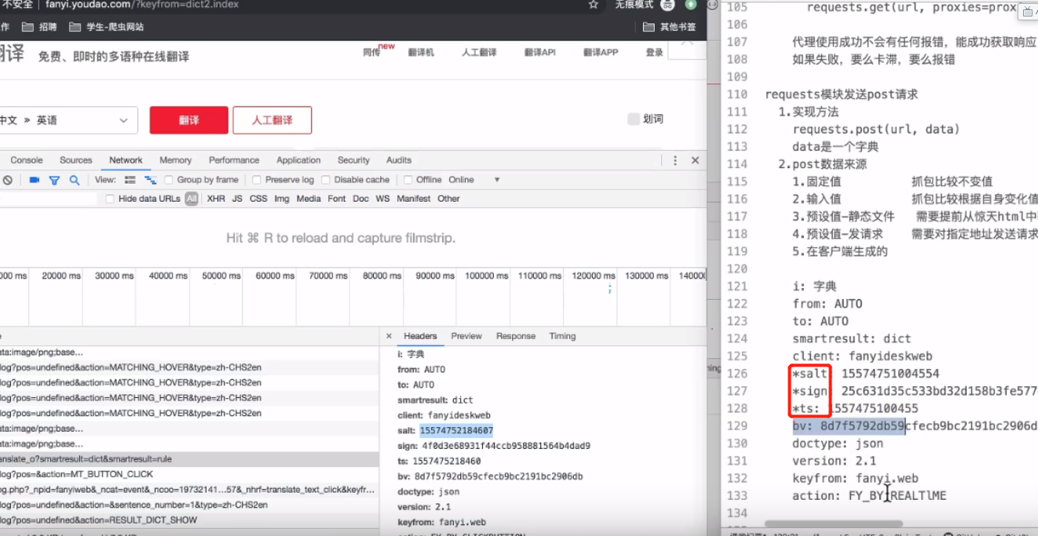1038x536 pixels.
Task: Enable Preserve log checkbox
Action: click(258, 180)
